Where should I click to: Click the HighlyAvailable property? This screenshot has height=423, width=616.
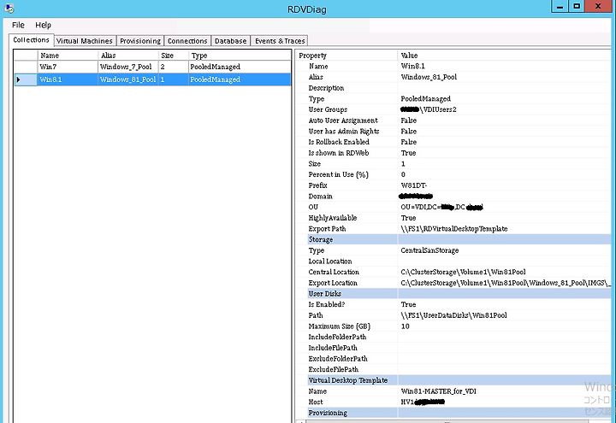(x=332, y=218)
